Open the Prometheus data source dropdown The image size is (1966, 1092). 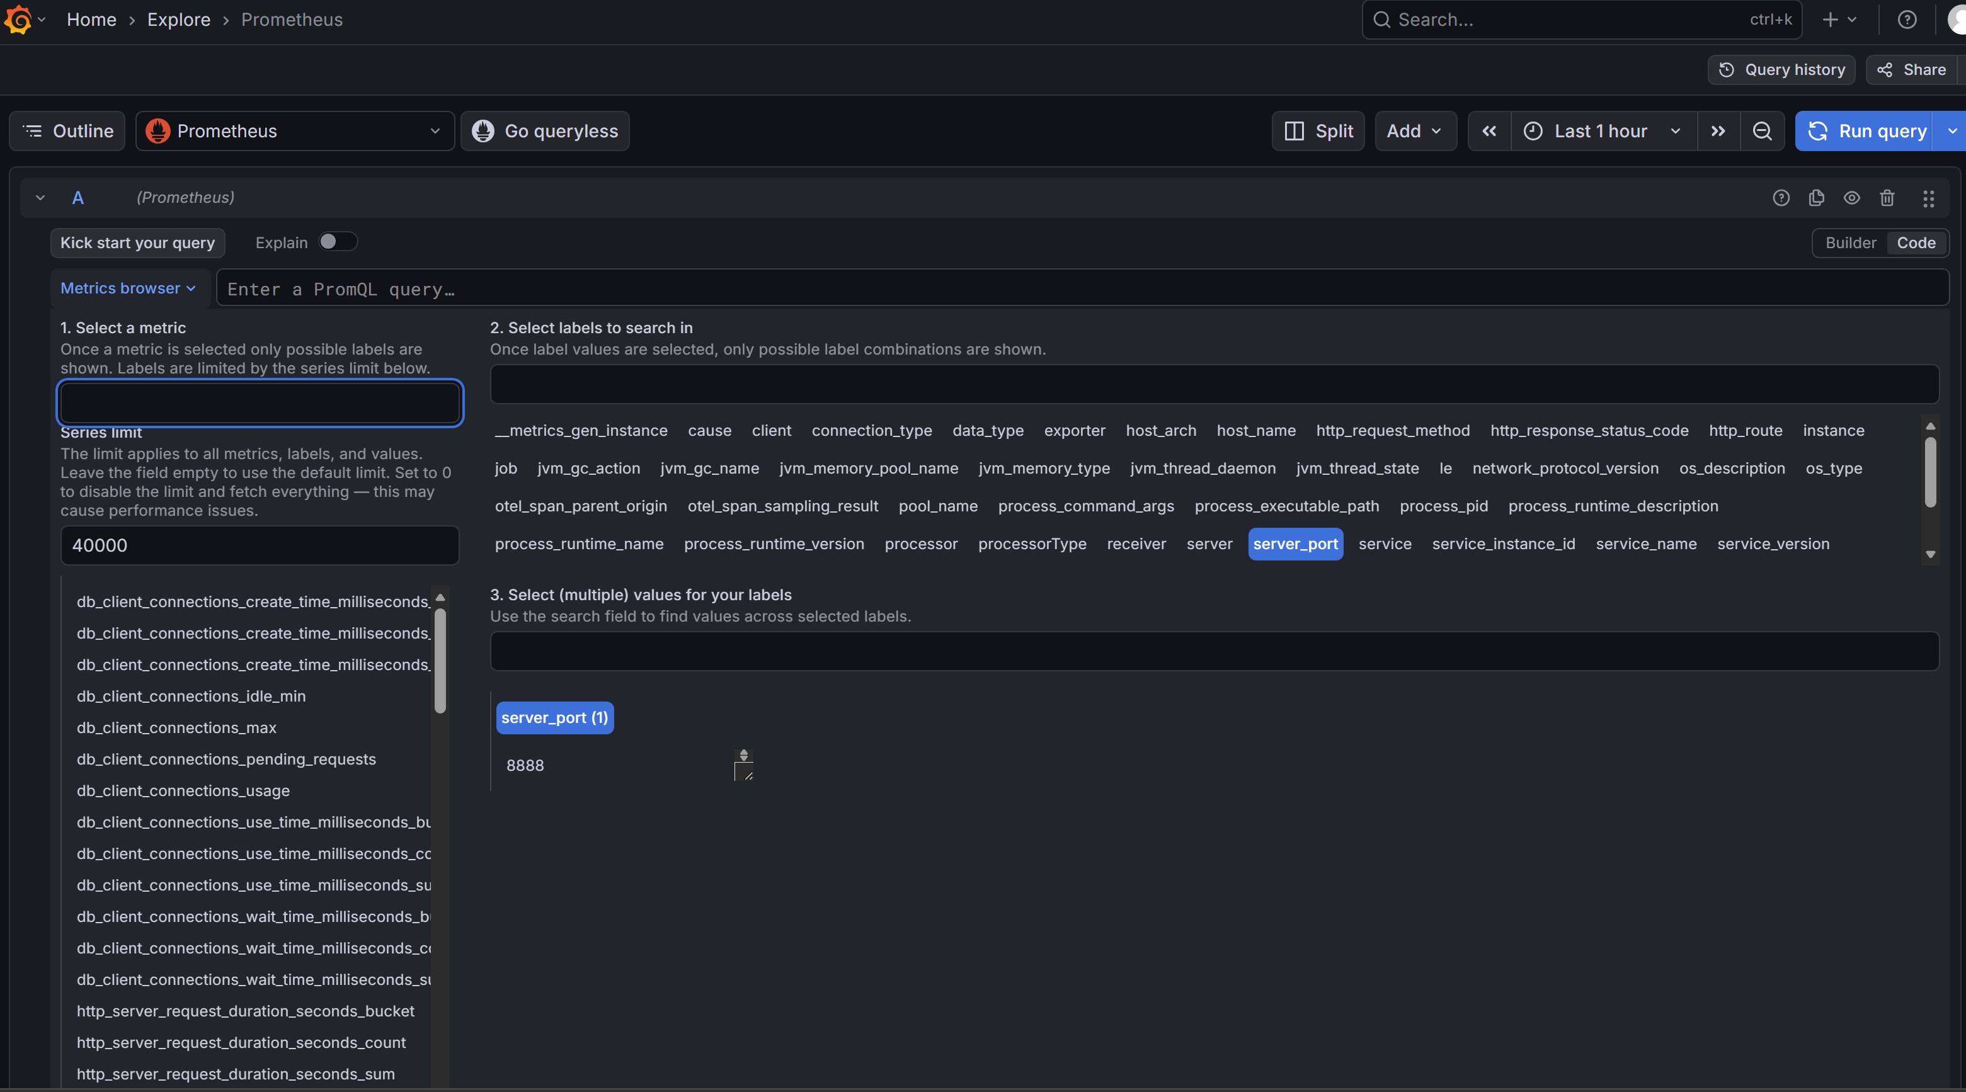[295, 131]
